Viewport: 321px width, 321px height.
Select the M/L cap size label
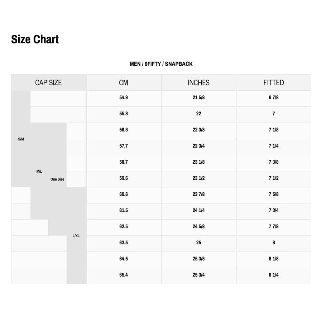(x=39, y=171)
